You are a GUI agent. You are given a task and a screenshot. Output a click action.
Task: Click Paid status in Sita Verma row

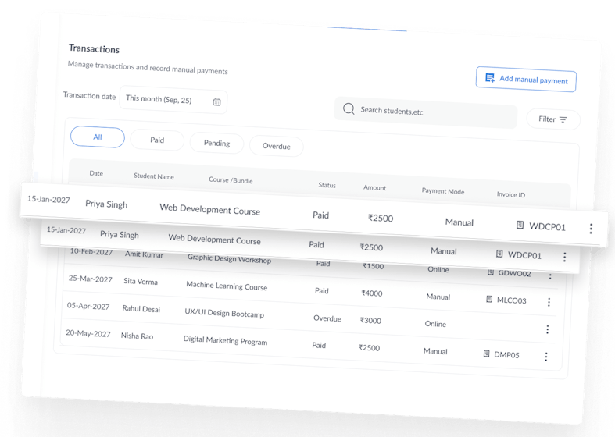tap(322, 290)
